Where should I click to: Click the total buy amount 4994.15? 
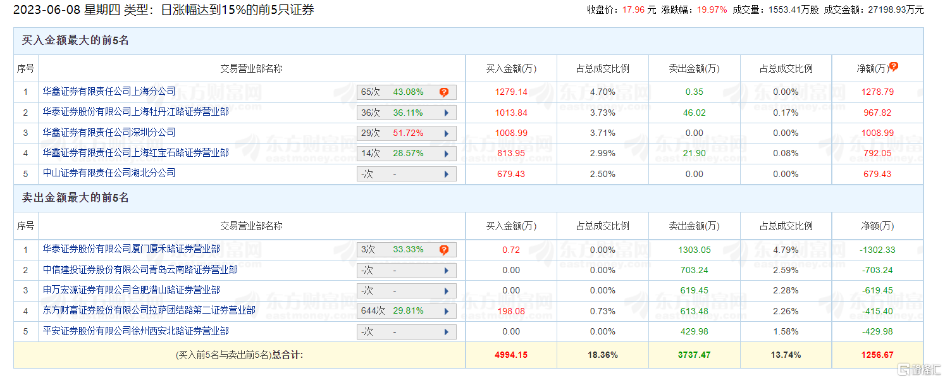click(x=511, y=355)
